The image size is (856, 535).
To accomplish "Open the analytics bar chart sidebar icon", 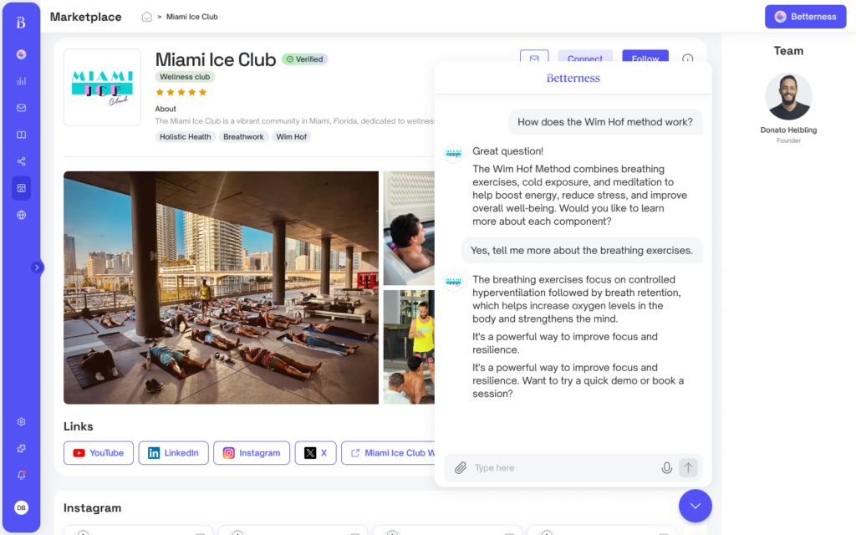I will click(x=21, y=81).
